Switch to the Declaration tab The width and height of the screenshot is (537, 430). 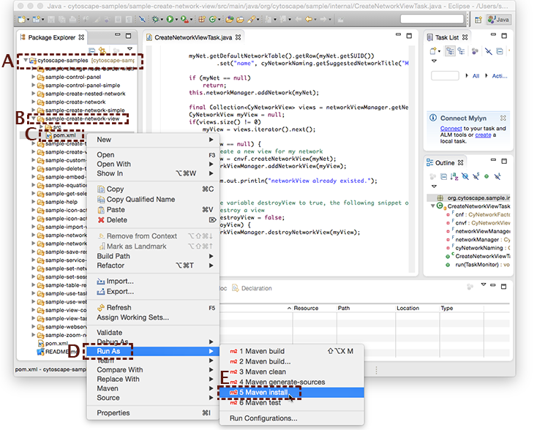click(252, 288)
